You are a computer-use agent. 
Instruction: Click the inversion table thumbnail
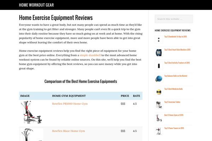159,105
